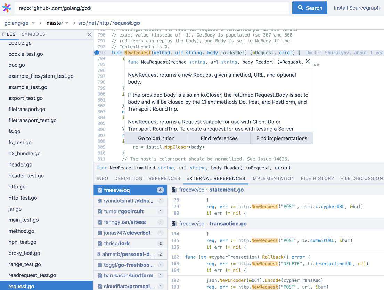Screen dimensions: 384x290
Task: Click the discussion bubble icon at line 793
Action: [x=97, y=53]
